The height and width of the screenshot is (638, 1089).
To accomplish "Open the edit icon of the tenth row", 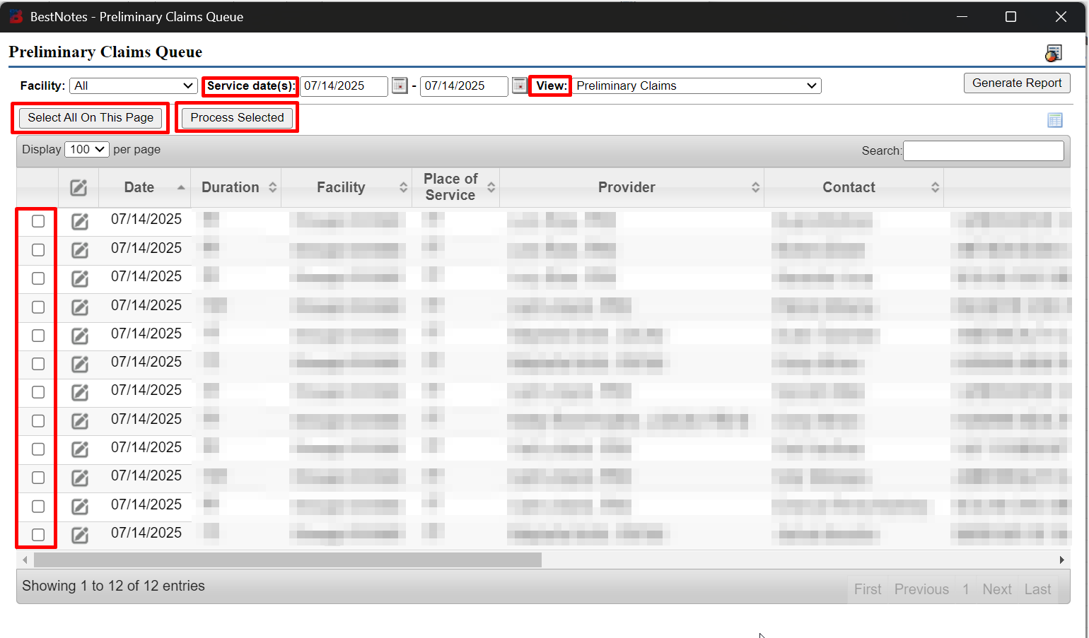I will click(80, 478).
